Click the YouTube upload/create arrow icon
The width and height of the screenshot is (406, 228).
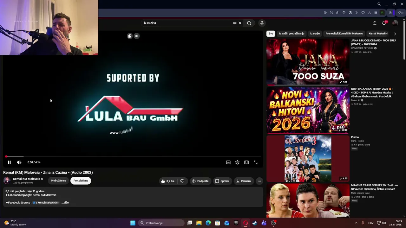[375, 23]
